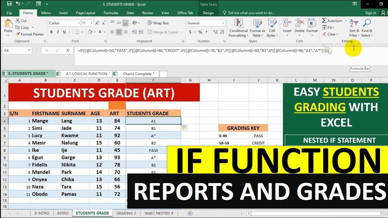388x218 pixels.
Task: Toggle Italic formatting
Action: pos(58,32)
